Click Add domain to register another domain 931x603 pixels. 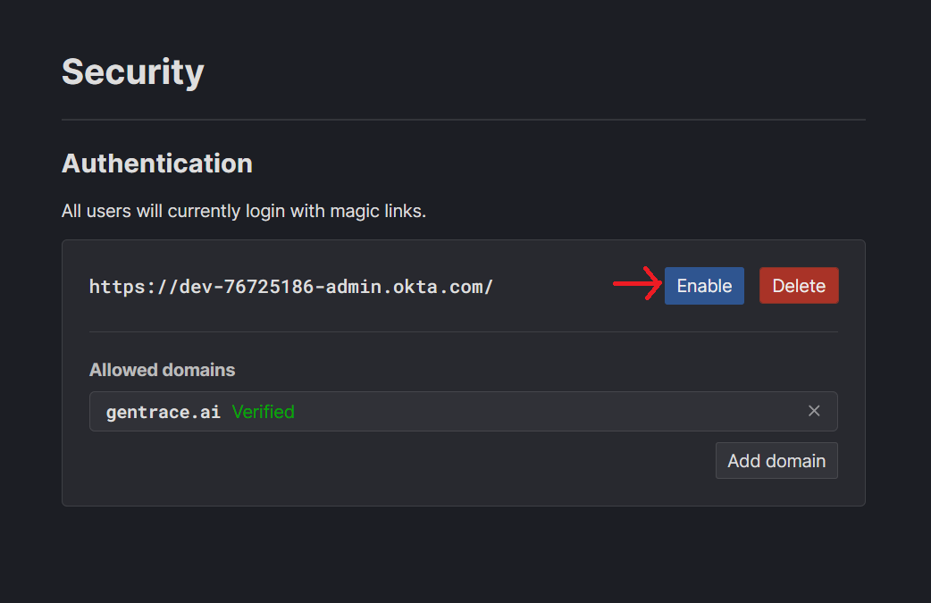point(776,460)
